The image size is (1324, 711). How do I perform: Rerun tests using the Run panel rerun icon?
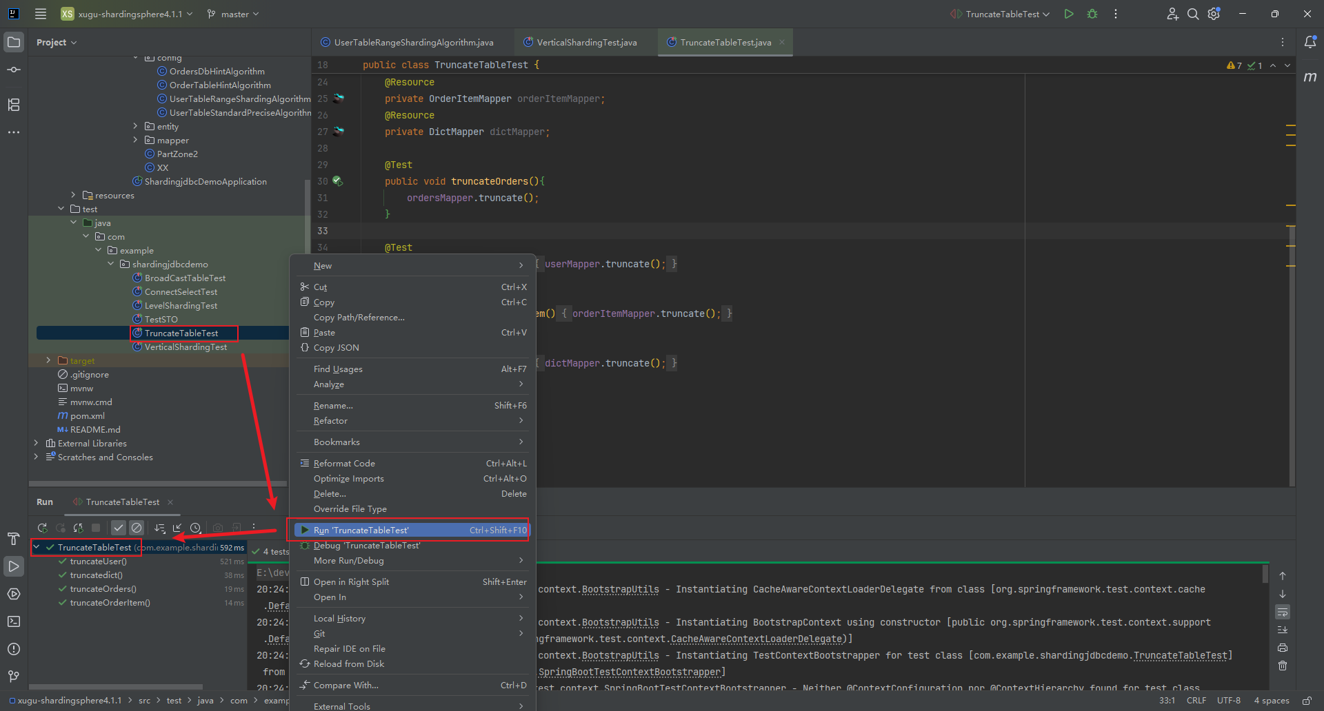click(42, 528)
